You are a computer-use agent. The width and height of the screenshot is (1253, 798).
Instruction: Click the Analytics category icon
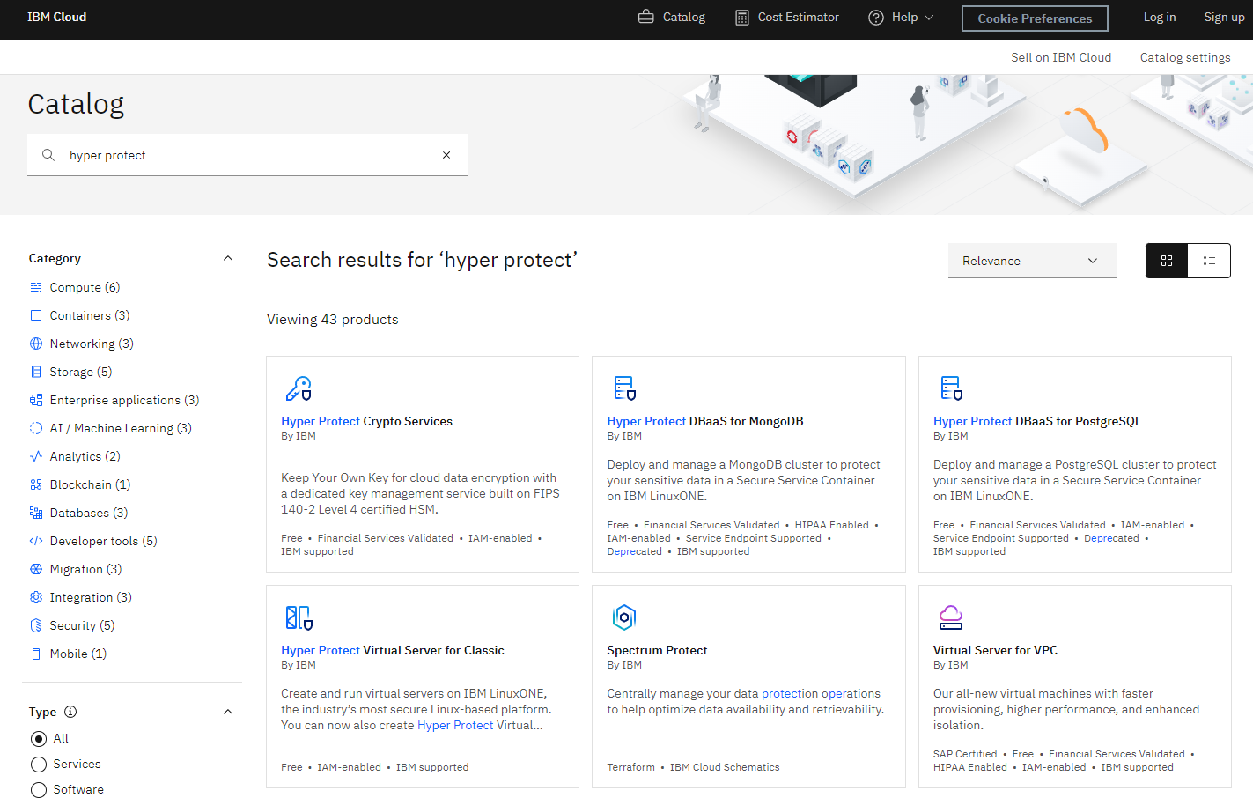(36, 456)
